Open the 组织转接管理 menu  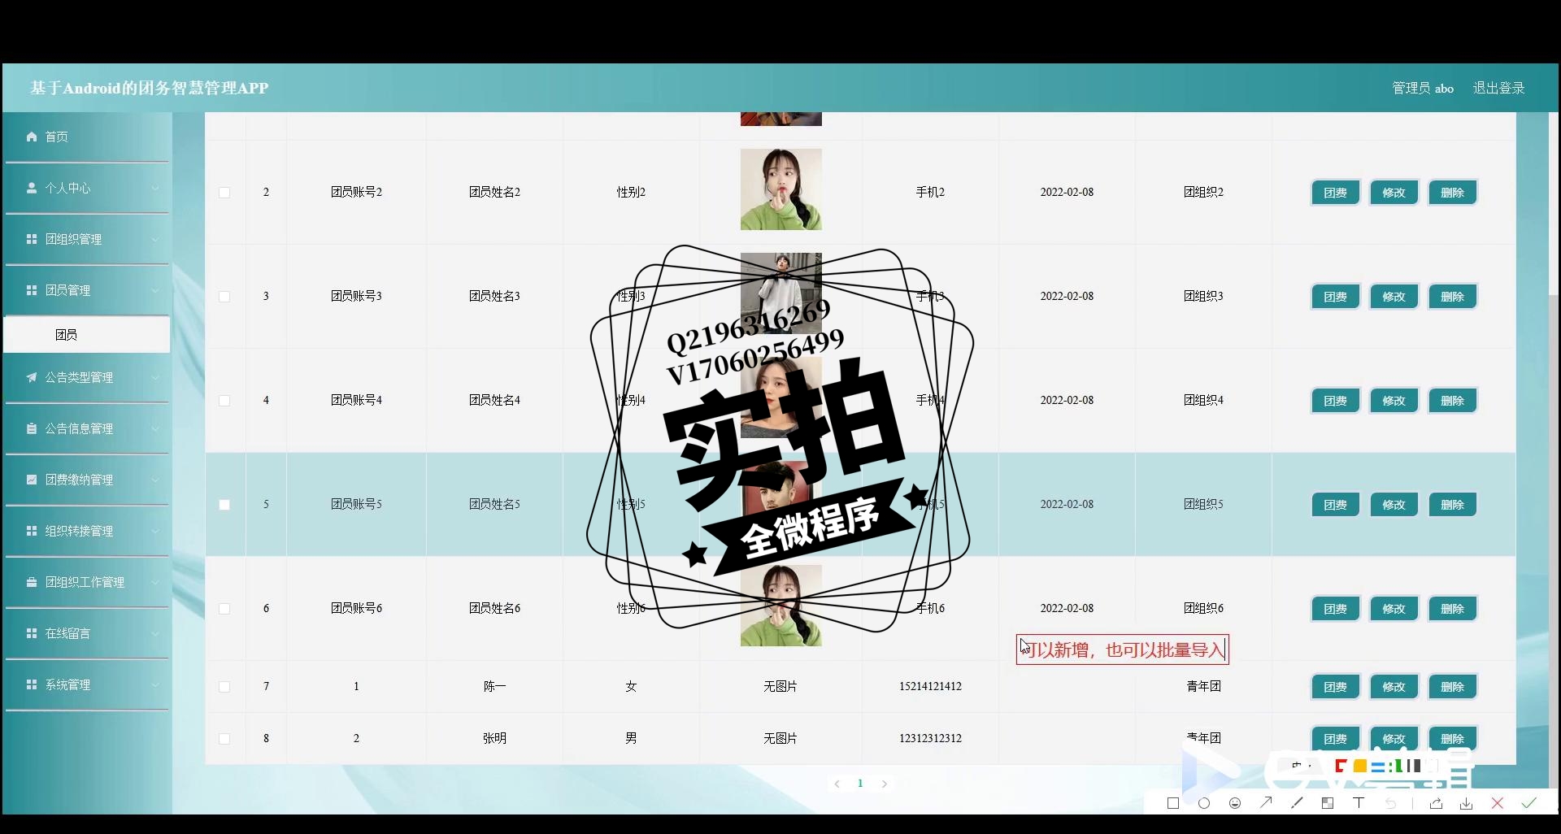pos(87,531)
